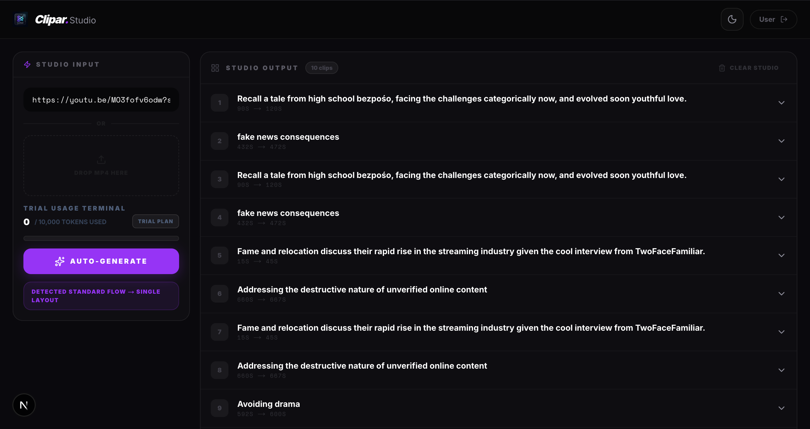810x429 pixels.
Task: Click the Clear Studio trash icon
Action: click(722, 68)
